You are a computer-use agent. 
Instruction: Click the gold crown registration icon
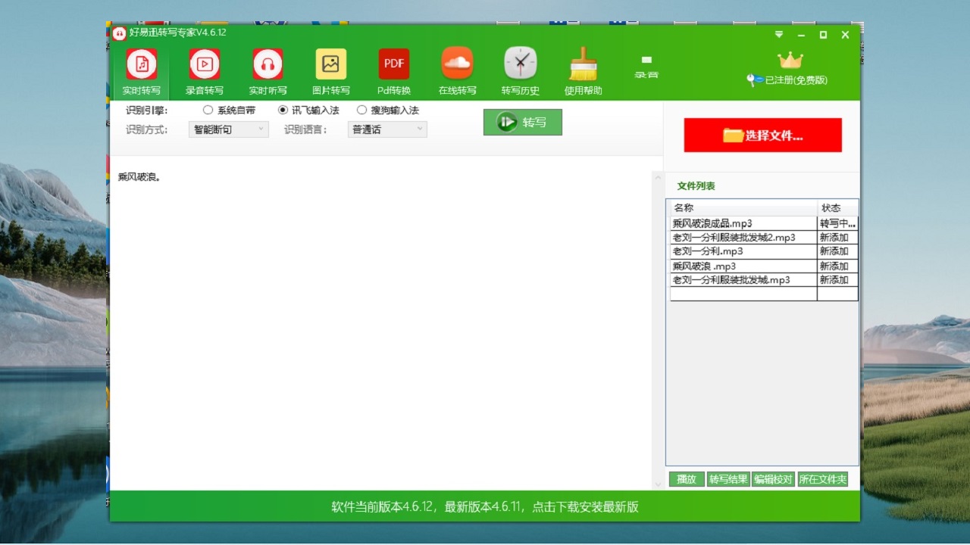coord(790,60)
